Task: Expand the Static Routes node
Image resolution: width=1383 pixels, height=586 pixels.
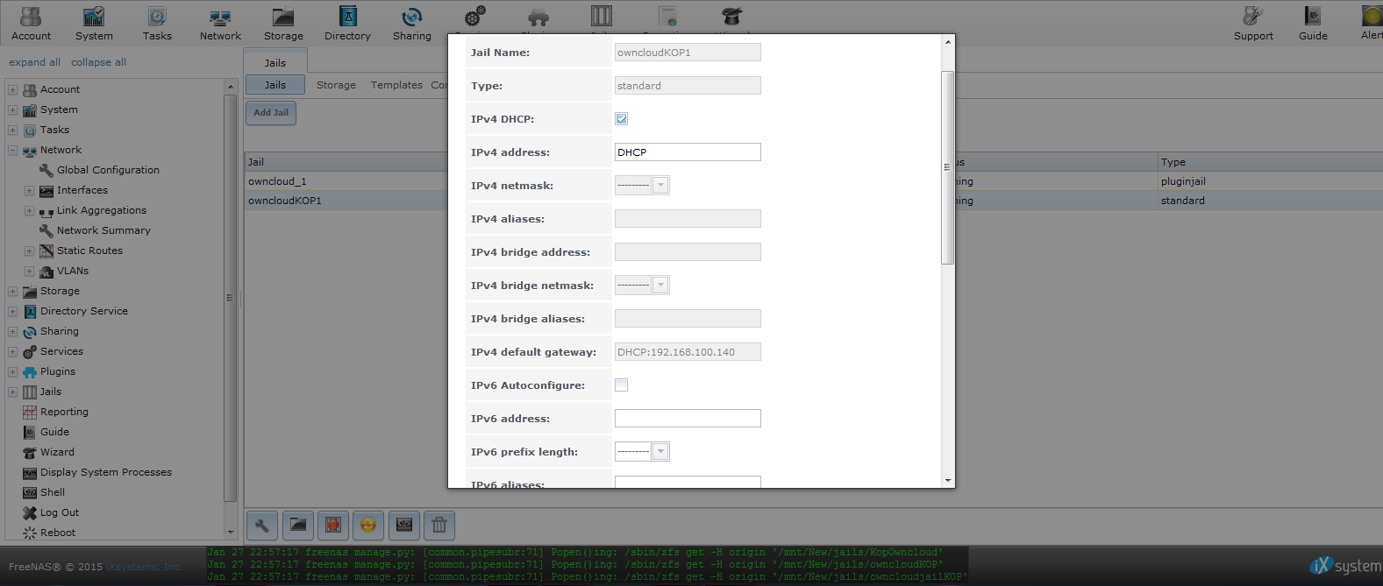Action: 29,251
